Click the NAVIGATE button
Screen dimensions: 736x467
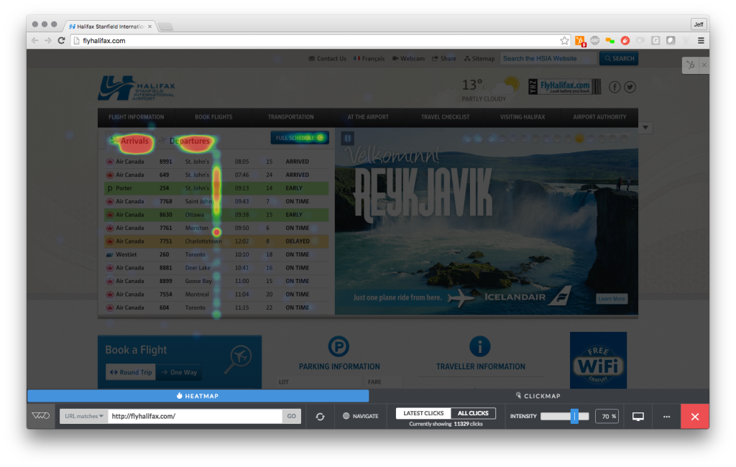[361, 416]
